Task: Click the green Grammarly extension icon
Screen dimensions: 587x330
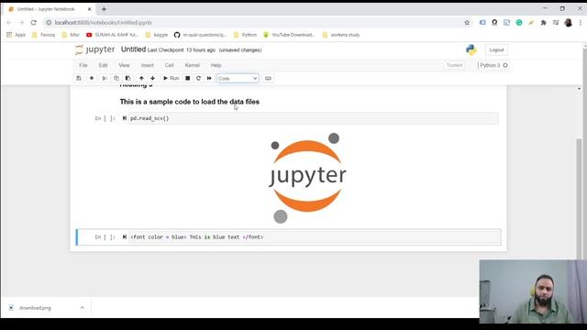Action: point(519,22)
